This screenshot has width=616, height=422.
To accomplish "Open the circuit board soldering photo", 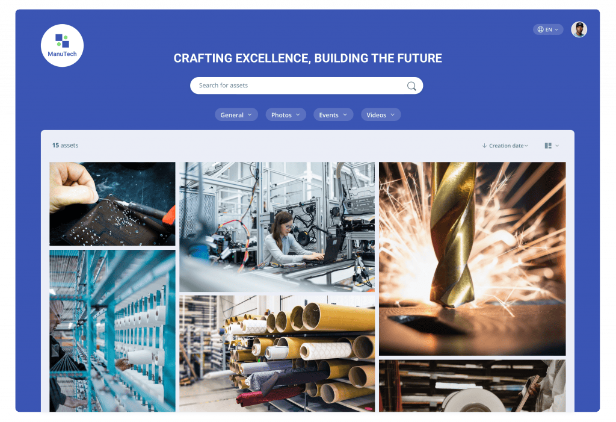I will point(112,203).
